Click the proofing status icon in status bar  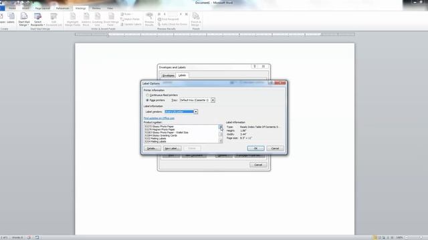[29, 237]
